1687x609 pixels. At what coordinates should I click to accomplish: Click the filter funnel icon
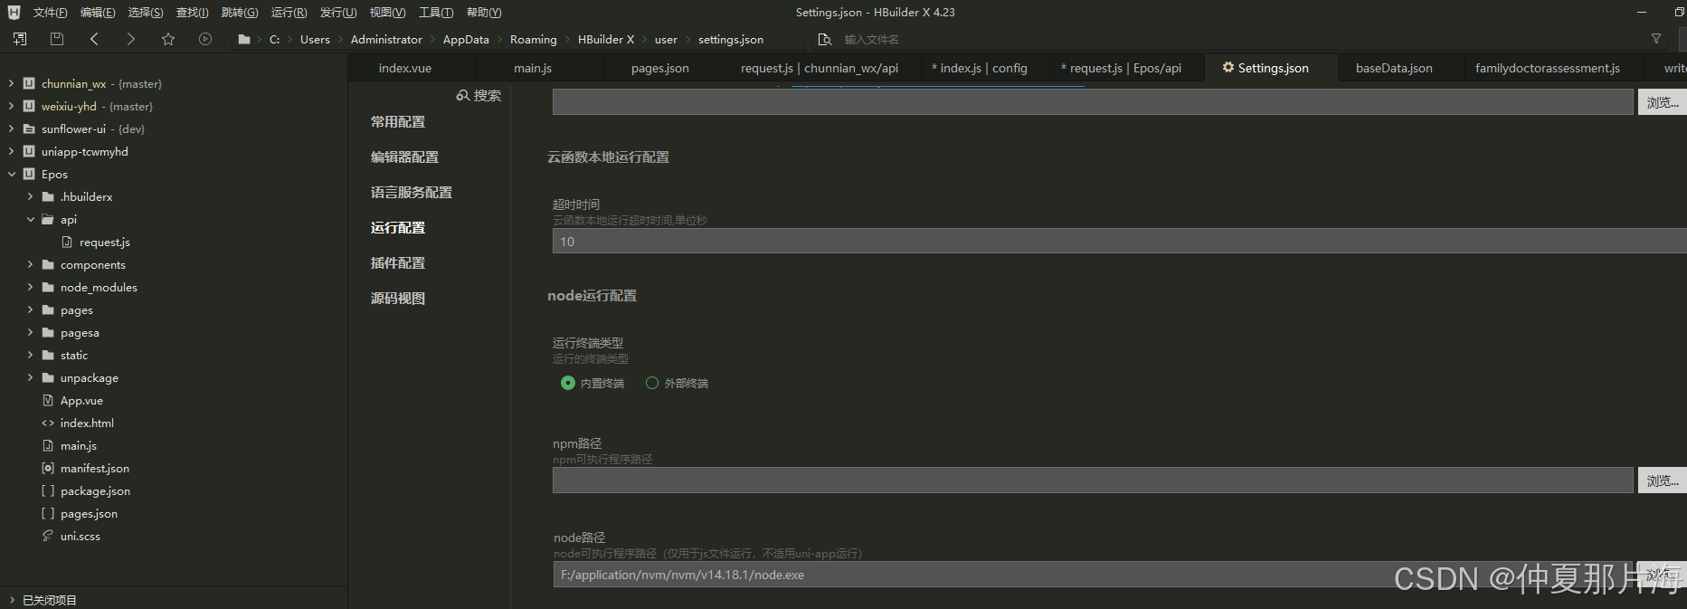pyautogui.click(x=1656, y=39)
